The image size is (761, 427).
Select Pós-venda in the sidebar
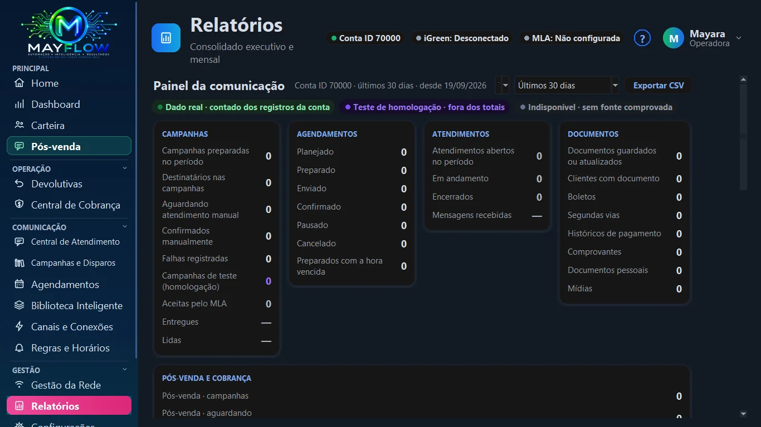tap(69, 146)
